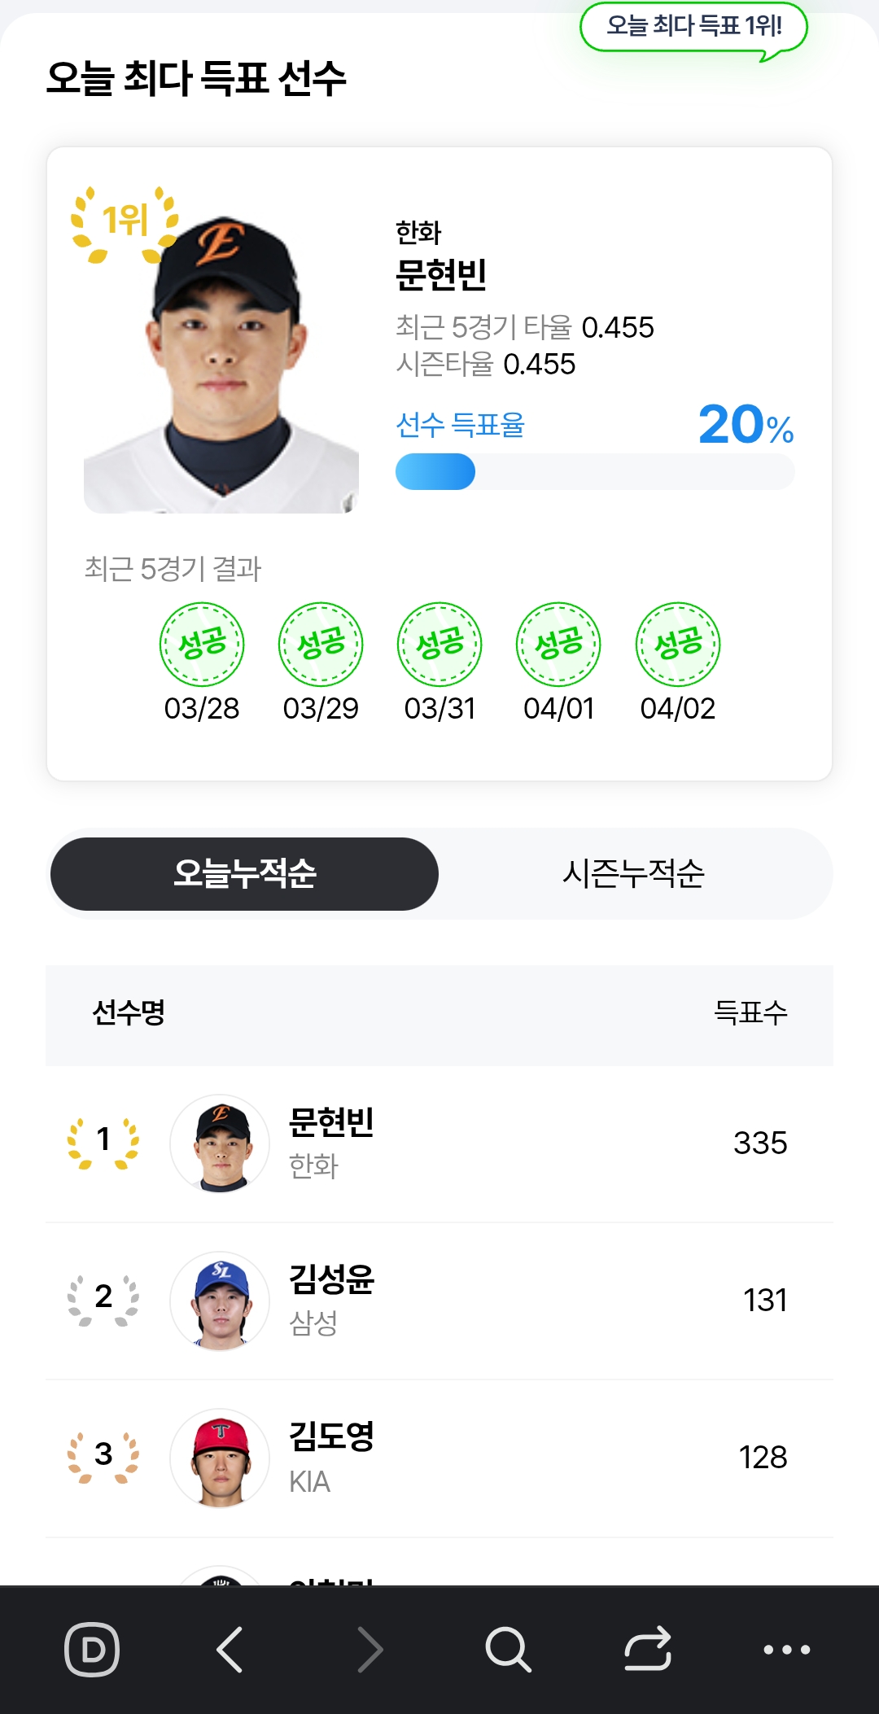The width and height of the screenshot is (879, 1714).
Task: Open the three-dot more menu
Action: point(786,1649)
